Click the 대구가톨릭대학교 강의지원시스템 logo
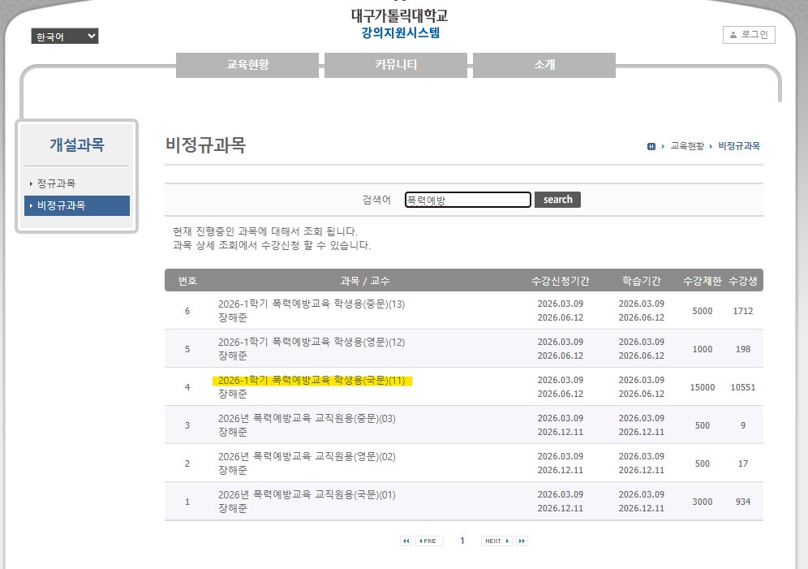808x569 pixels. [x=399, y=24]
